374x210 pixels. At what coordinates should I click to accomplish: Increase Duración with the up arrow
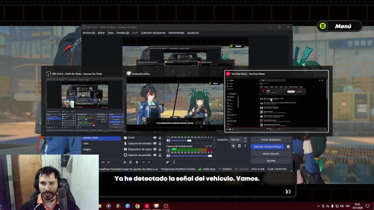point(245,138)
